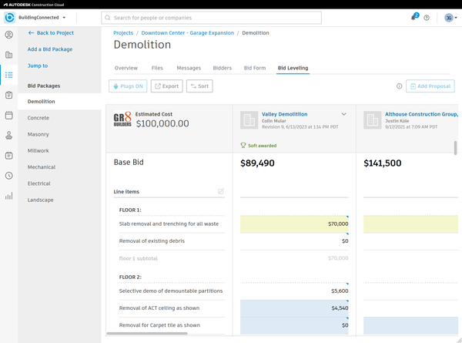Click the Add a Bid Package link
This screenshot has height=343, width=462.
point(50,49)
